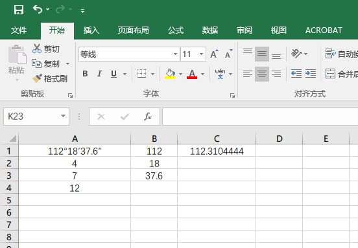Expand the fill color dropdown arrow
The image size is (358, 248).
coord(180,74)
